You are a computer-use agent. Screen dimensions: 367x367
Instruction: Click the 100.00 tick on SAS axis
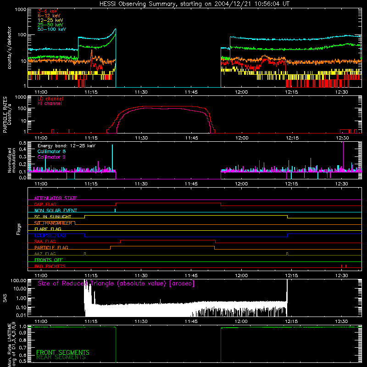tap(18, 281)
